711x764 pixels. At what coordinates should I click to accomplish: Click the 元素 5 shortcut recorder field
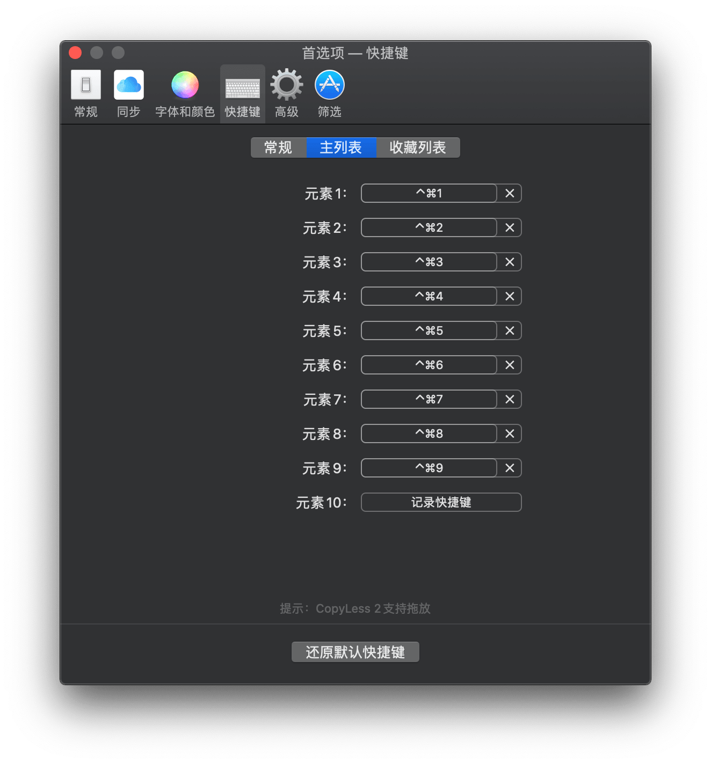click(429, 330)
